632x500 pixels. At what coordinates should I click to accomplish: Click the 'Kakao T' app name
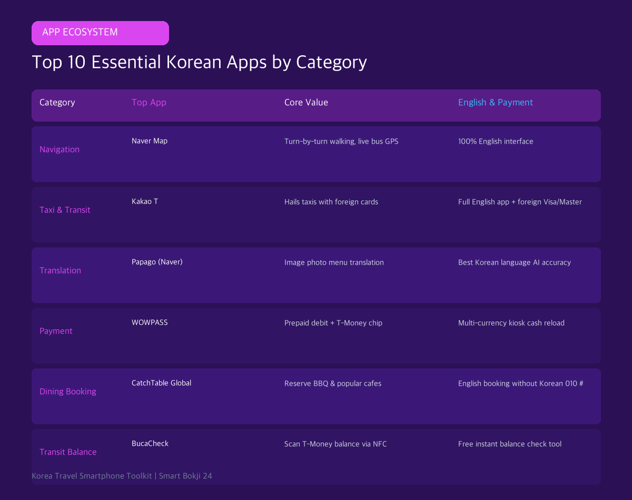pyautogui.click(x=145, y=202)
